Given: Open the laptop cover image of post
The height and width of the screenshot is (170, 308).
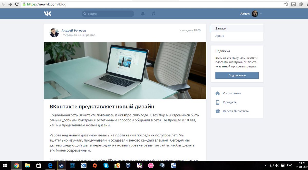Looking at the screenshot, I should coord(125,70).
